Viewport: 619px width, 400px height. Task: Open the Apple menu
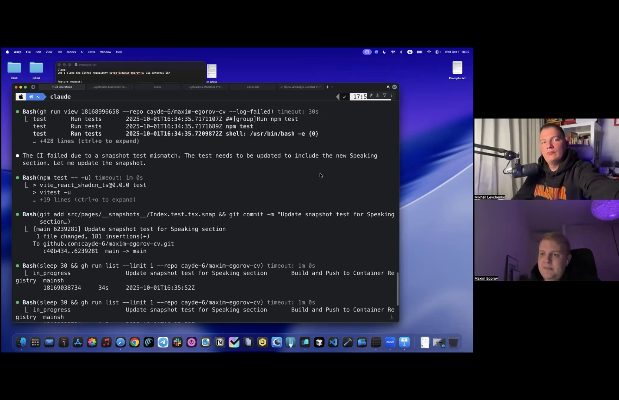[x=7, y=52]
